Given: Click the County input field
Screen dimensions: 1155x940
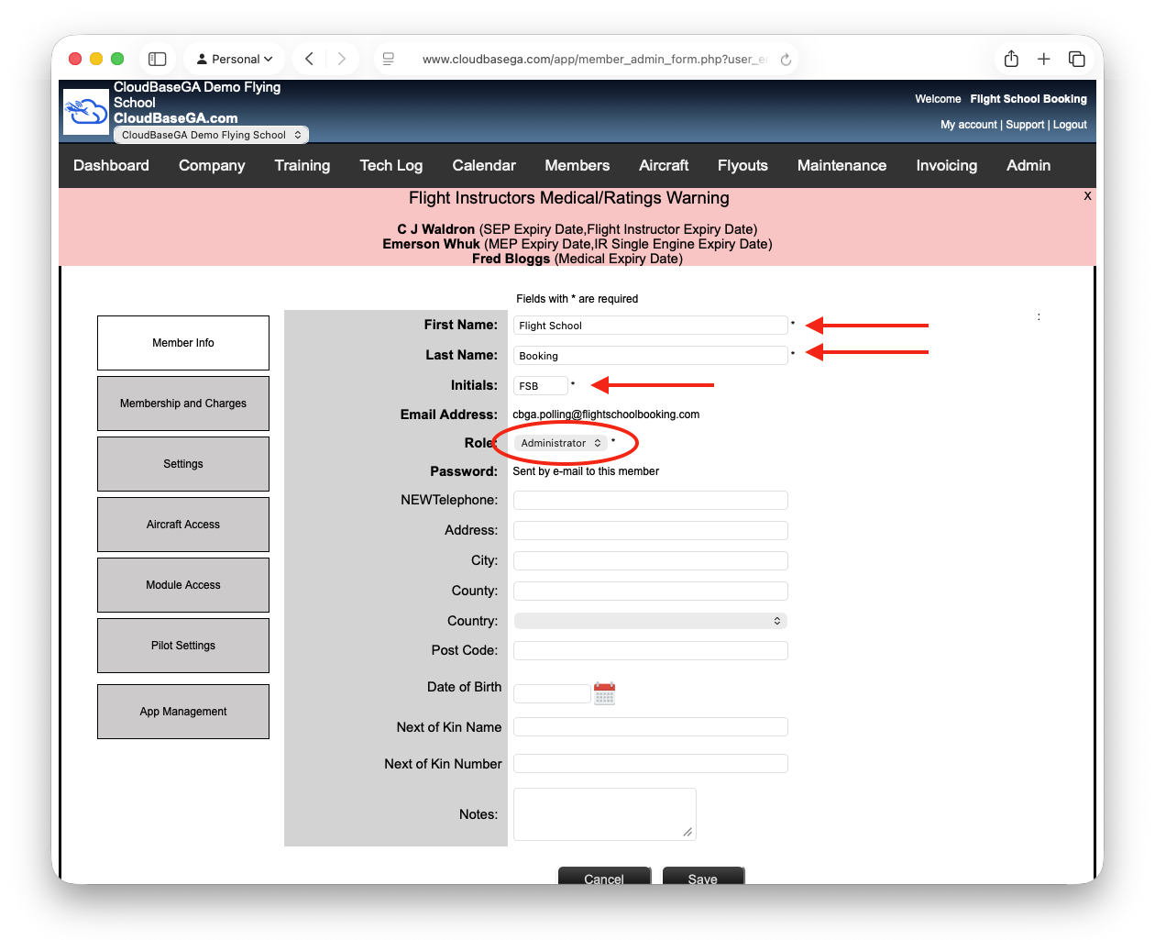Looking at the screenshot, I should (651, 591).
